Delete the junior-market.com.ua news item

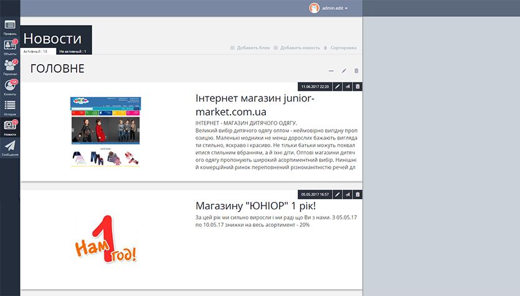pos(357,87)
